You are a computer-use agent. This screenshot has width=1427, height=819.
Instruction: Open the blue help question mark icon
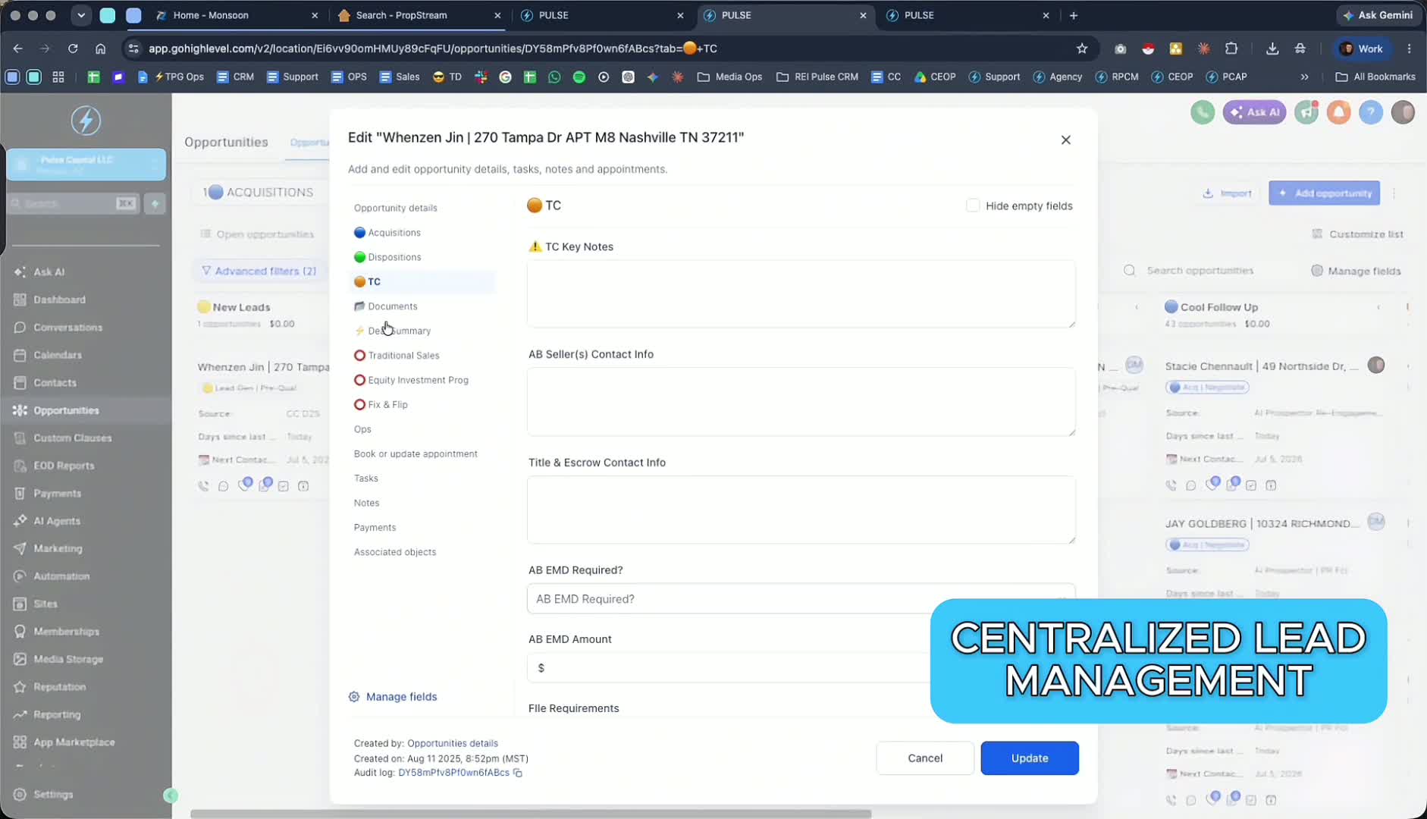coord(1370,112)
